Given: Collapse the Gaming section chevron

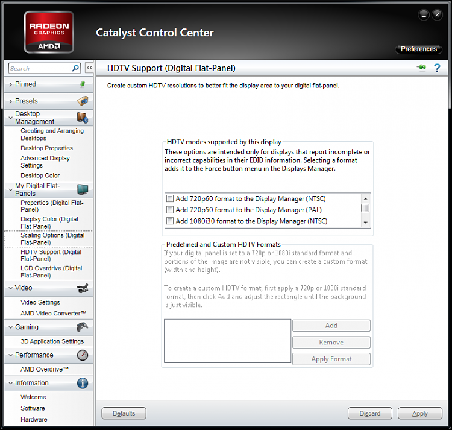Looking at the screenshot, I should point(10,327).
